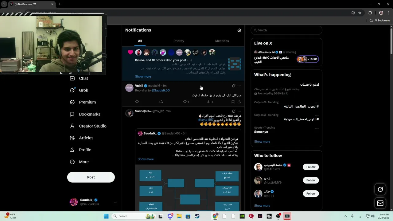Open Microsoft Store from the taskbar
The image size is (393, 221).
(188, 216)
